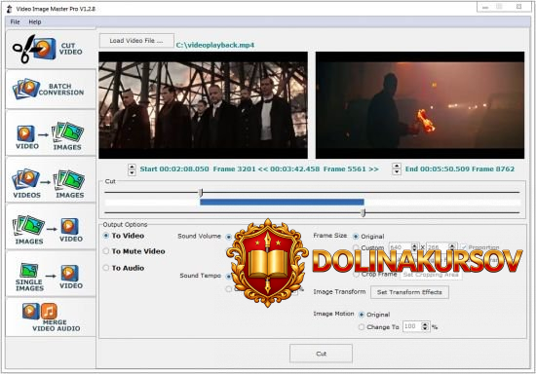Click the start position slider handle
The image size is (536, 374).
201,193
